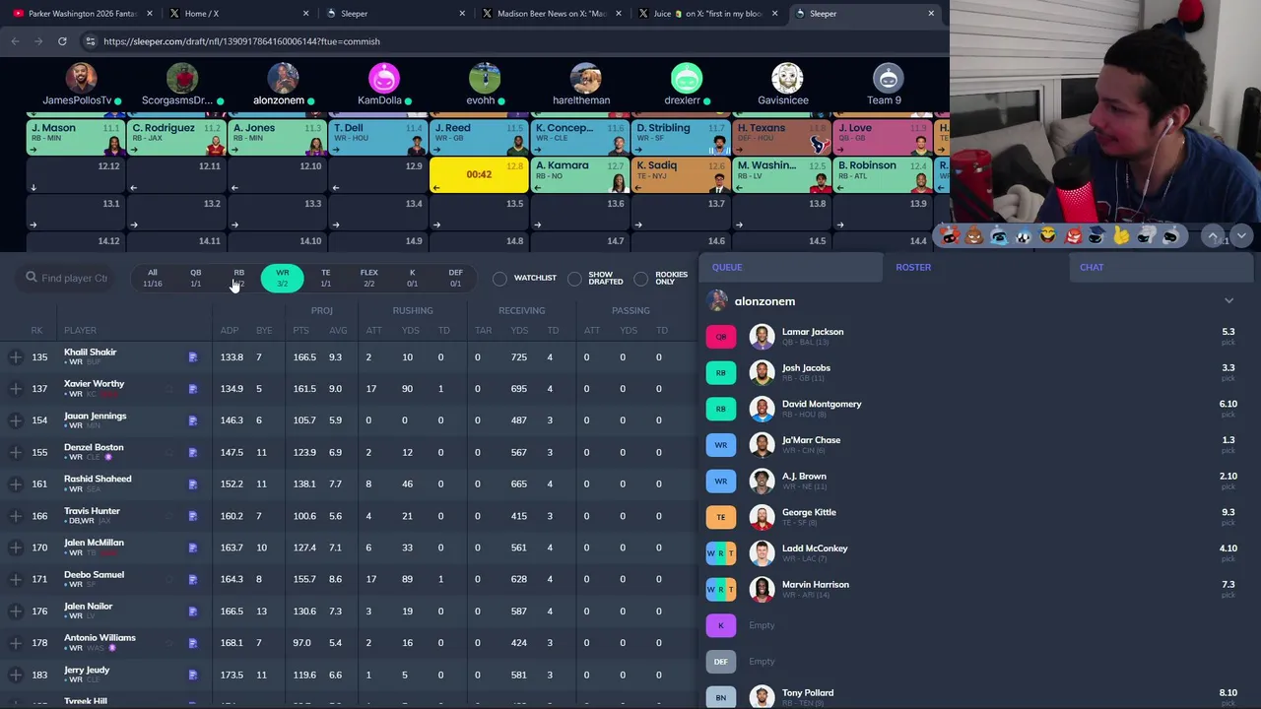Switch to Madison Beer News browser tab
The image size is (1261, 709).
(550, 14)
